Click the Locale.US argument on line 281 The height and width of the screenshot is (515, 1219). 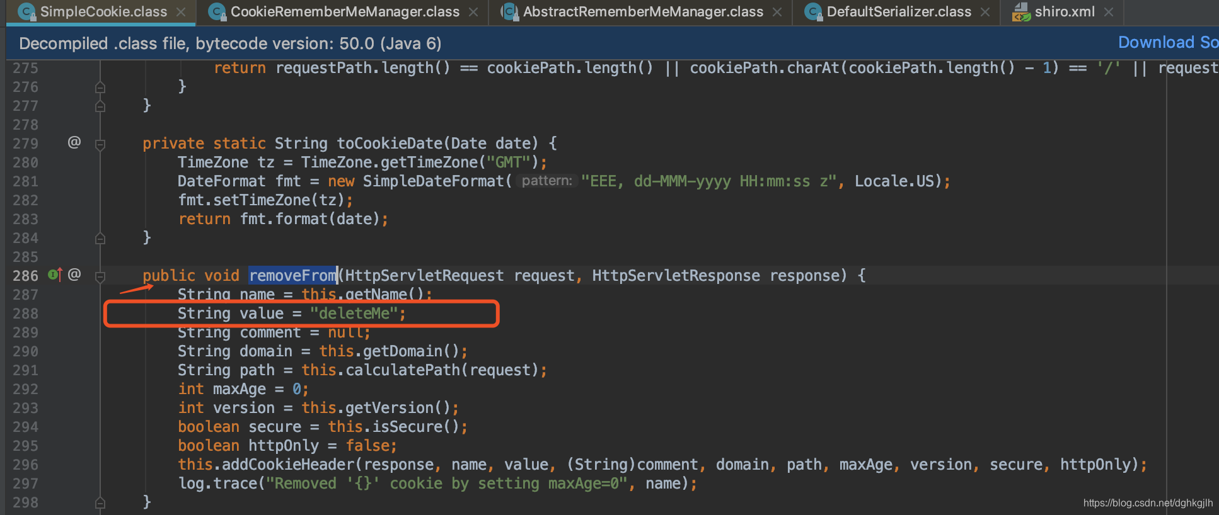pyautogui.click(x=894, y=181)
